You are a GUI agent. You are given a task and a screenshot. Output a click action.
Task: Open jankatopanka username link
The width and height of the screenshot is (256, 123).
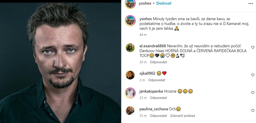click(x=151, y=91)
